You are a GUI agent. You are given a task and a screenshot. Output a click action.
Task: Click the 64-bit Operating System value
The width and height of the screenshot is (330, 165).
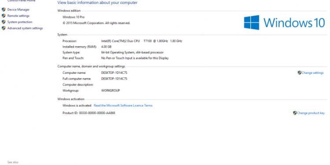pos(132,52)
